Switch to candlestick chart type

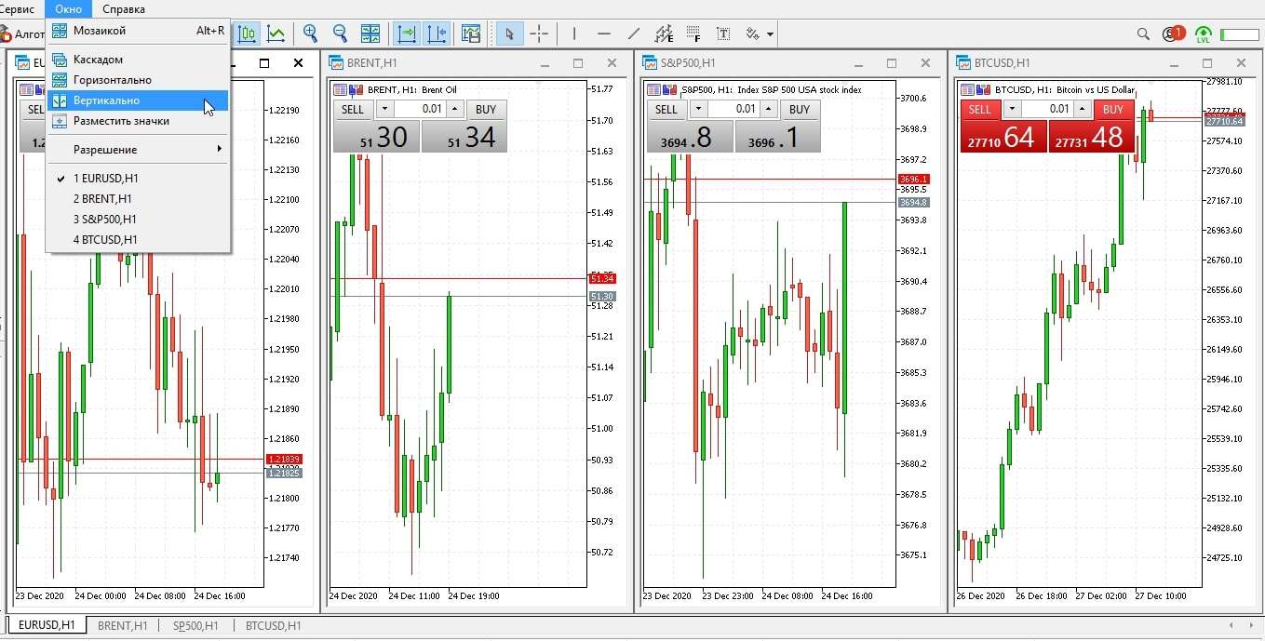pos(247,34)
